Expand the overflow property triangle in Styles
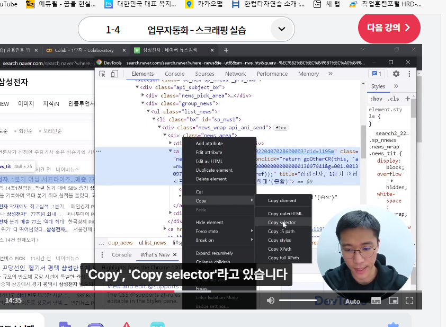The height and width of the screenshot is (327, 446). coord(392,181)
